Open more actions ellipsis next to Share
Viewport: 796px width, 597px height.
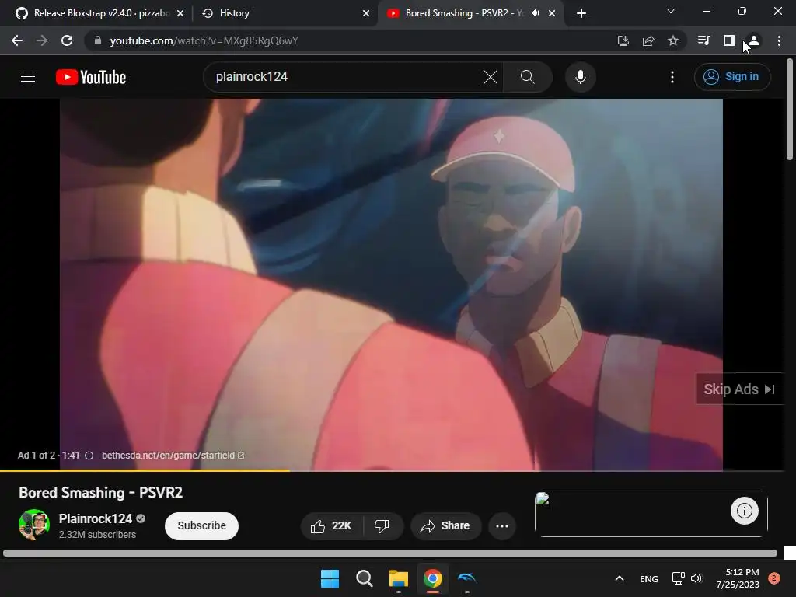coord(502,526)
